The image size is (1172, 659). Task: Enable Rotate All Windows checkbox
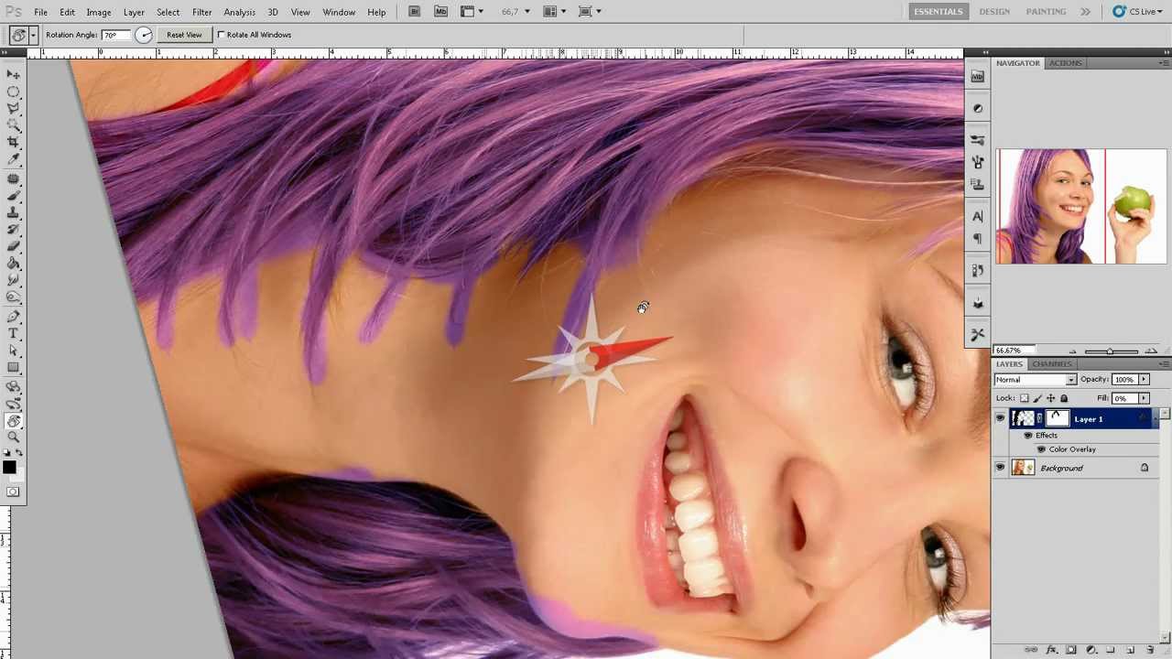tap(221, 35)
